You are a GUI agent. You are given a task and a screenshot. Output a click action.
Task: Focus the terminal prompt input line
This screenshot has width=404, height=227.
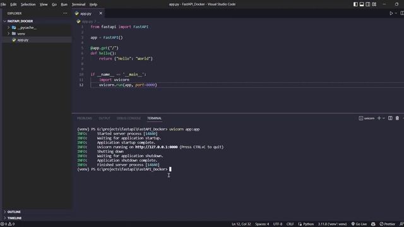[x=170, y=170]
